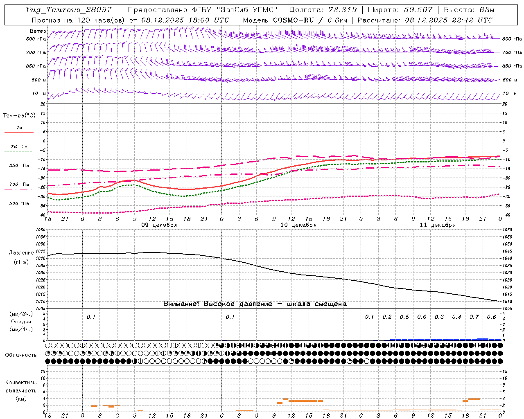Image resolution: width=524 pixels, height=419 pixels.
Task: Click the station name "Yug_Taurovo_28097"
Action: coord(68,10)
